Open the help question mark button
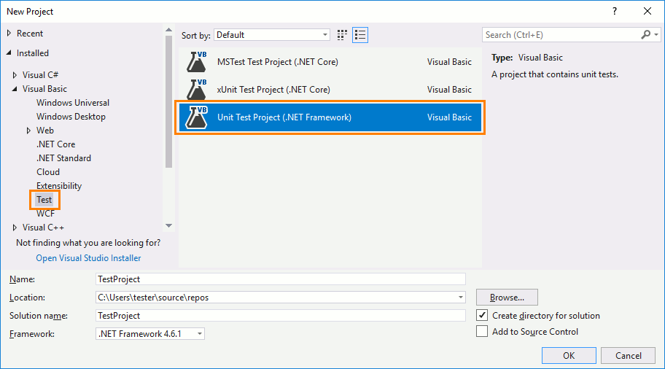 [615, 12]
